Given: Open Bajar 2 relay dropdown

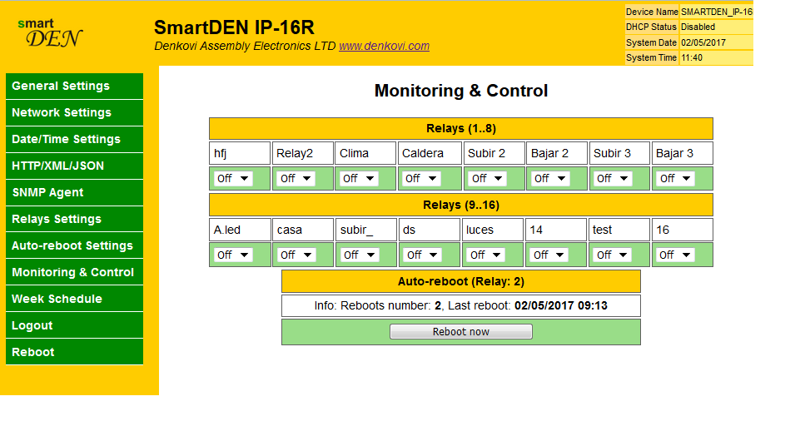Looking at the screenshot, I should click(550, 179).
